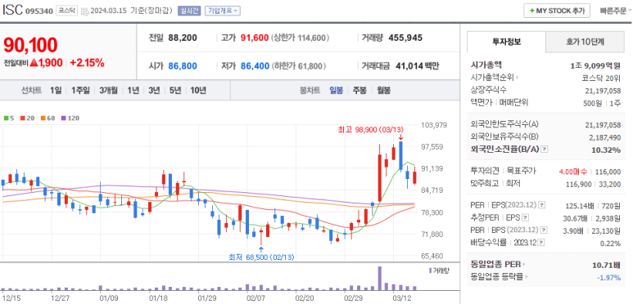The width and height of the screenshot is (633, 304).
Task: Click the 4.00매수 opinion value
Action: [x=572, y=172]
